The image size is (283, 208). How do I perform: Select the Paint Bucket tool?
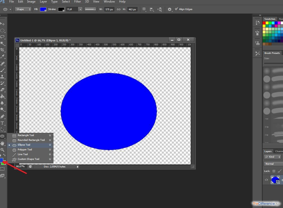3,96
